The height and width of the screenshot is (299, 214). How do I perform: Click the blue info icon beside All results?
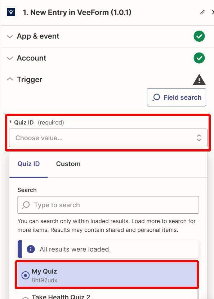(31, 249)
